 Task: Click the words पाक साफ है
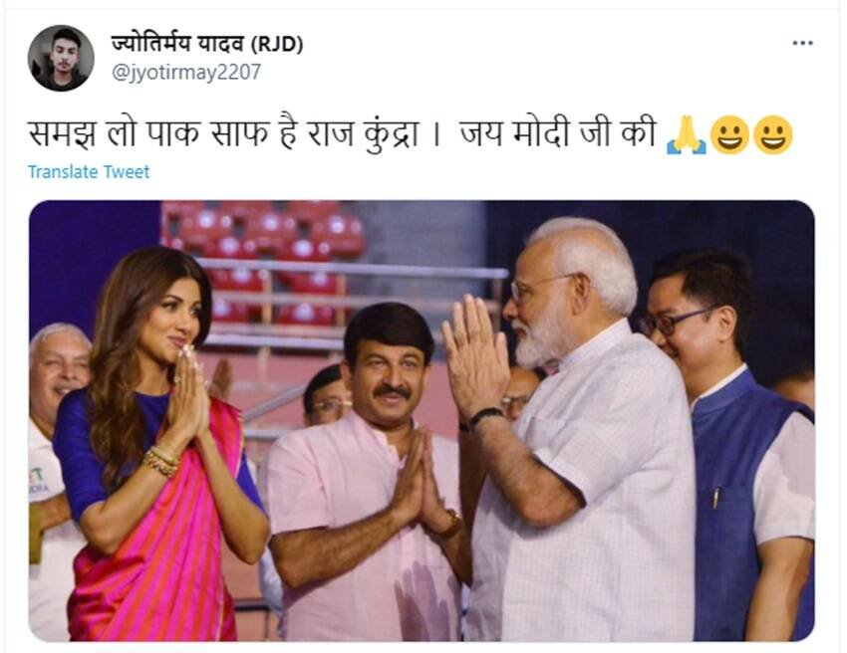221,133
